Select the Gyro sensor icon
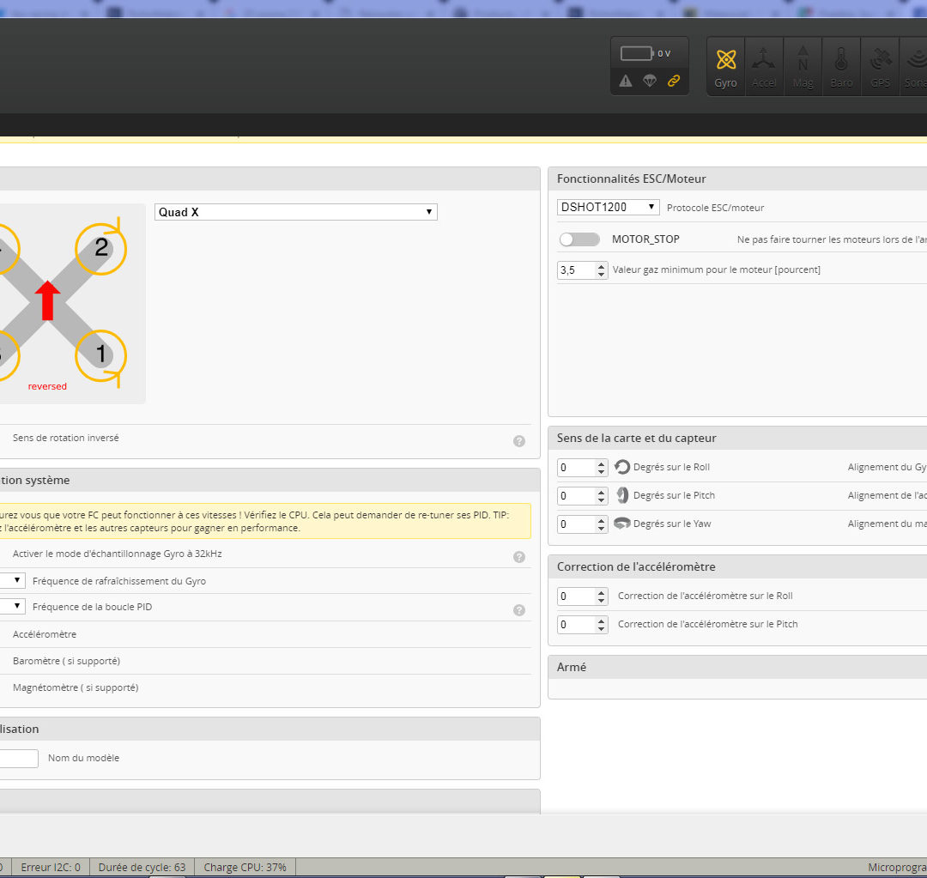This screenshot has width=927, height=878. coord(726,66)
